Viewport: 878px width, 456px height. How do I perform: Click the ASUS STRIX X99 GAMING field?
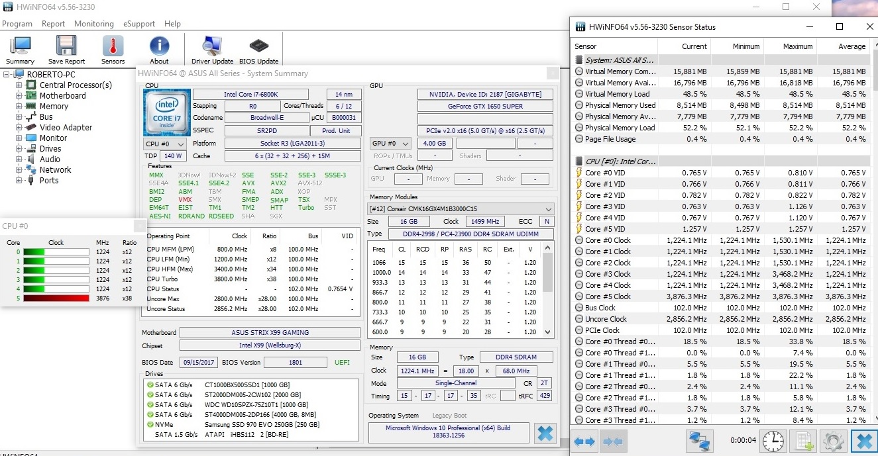[x=270, y=333]
